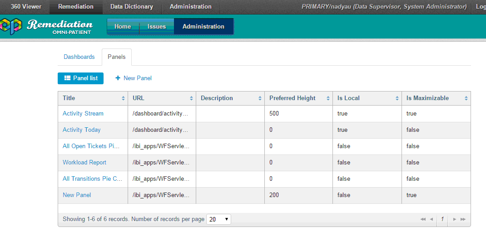Sort by Preferred Height arrows icon

(327, 98)
